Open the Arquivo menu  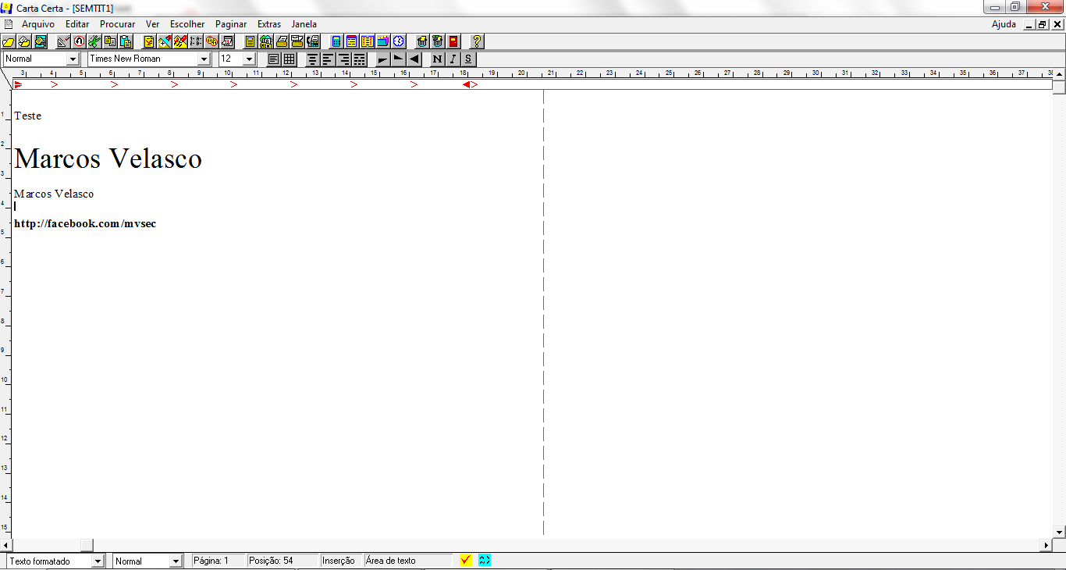pyautogui.click(x=38, y=24)
